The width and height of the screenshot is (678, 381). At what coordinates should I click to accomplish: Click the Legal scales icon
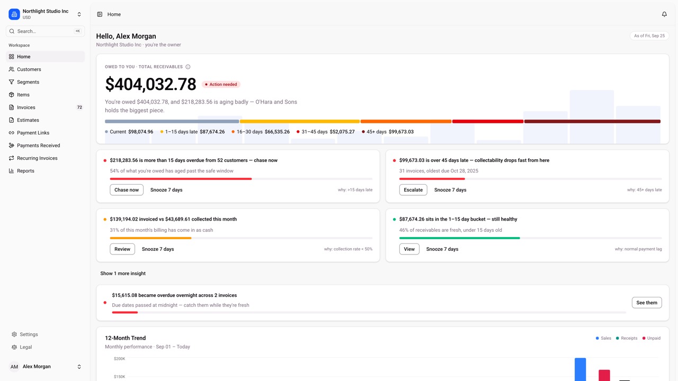(14, 347)
